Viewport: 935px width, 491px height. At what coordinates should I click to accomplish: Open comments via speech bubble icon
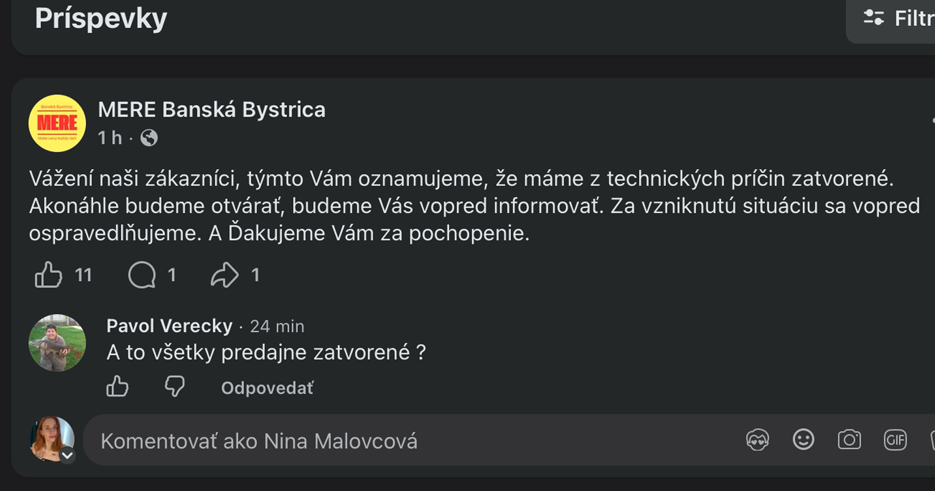(x=142, y=274)
